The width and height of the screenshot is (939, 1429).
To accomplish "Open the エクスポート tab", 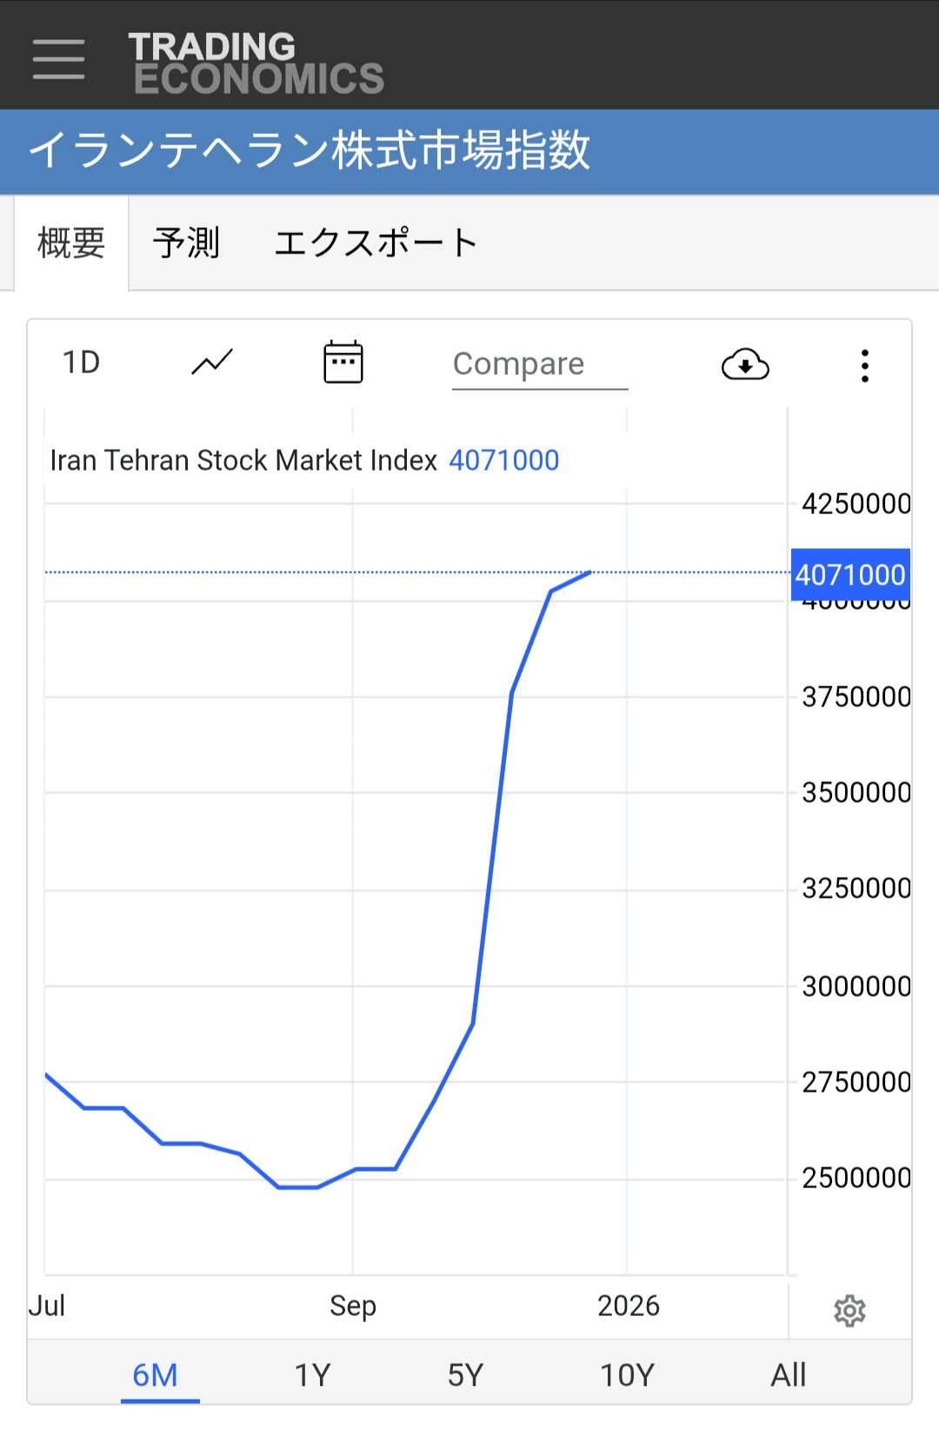I will (x=376, y=243).
